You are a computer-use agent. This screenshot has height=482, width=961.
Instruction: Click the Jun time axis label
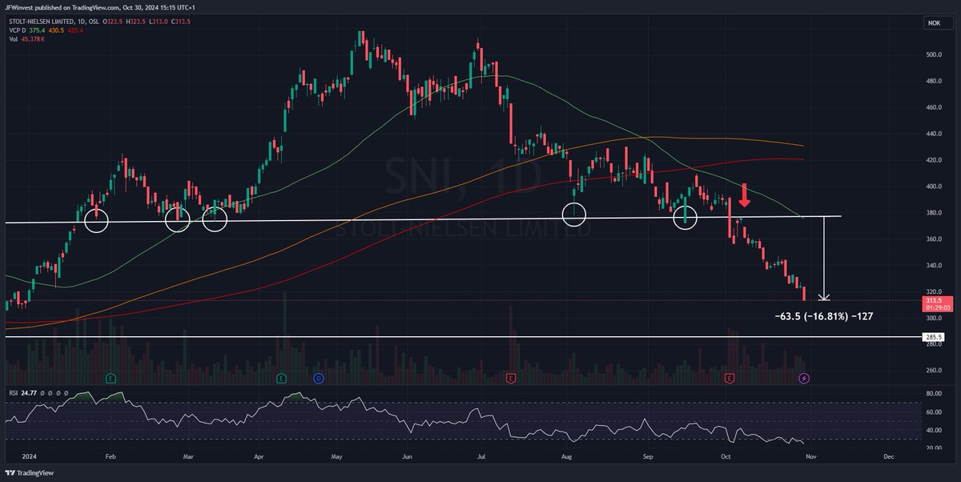coord(408,456)
